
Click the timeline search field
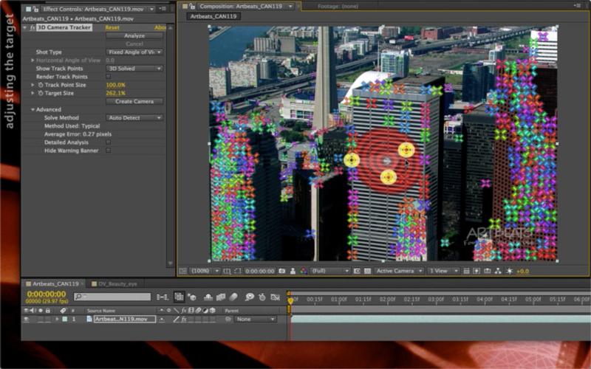point(112,297)
